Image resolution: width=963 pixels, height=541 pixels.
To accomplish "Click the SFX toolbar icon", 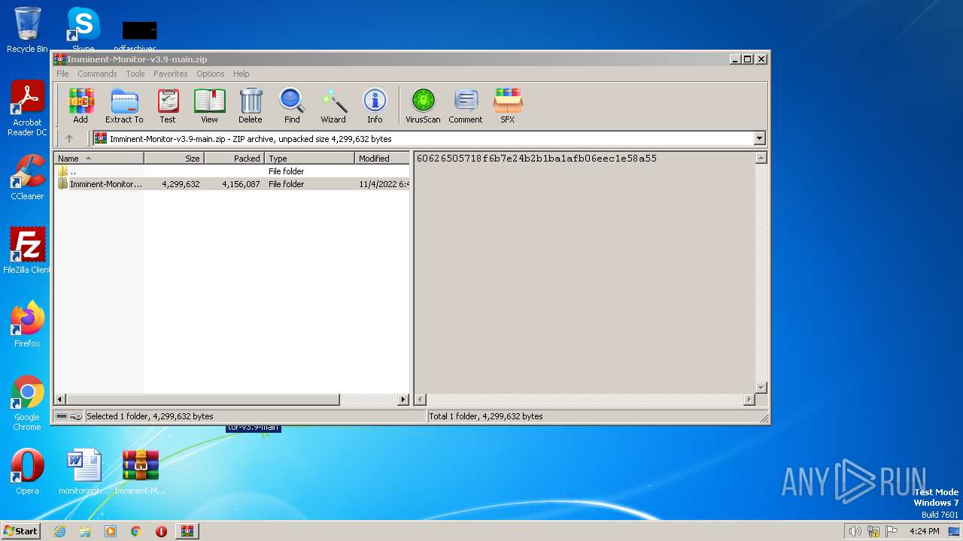I will click(x=508, y=105).
